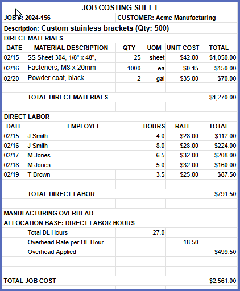Image resolution: width=240 pixels, height=291 pixels.
Task: Select the T Brown employee cell
Action: point(71,174)
